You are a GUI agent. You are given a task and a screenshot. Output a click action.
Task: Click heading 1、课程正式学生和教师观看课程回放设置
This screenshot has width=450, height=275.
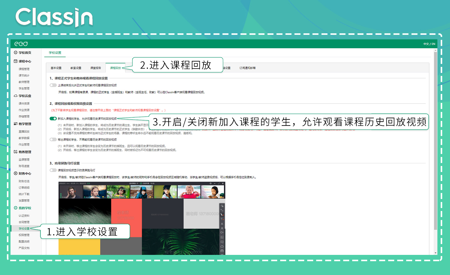[79, 78]
